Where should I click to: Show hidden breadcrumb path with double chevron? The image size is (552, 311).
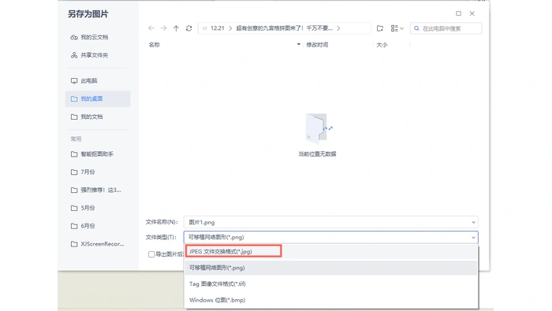204,28
